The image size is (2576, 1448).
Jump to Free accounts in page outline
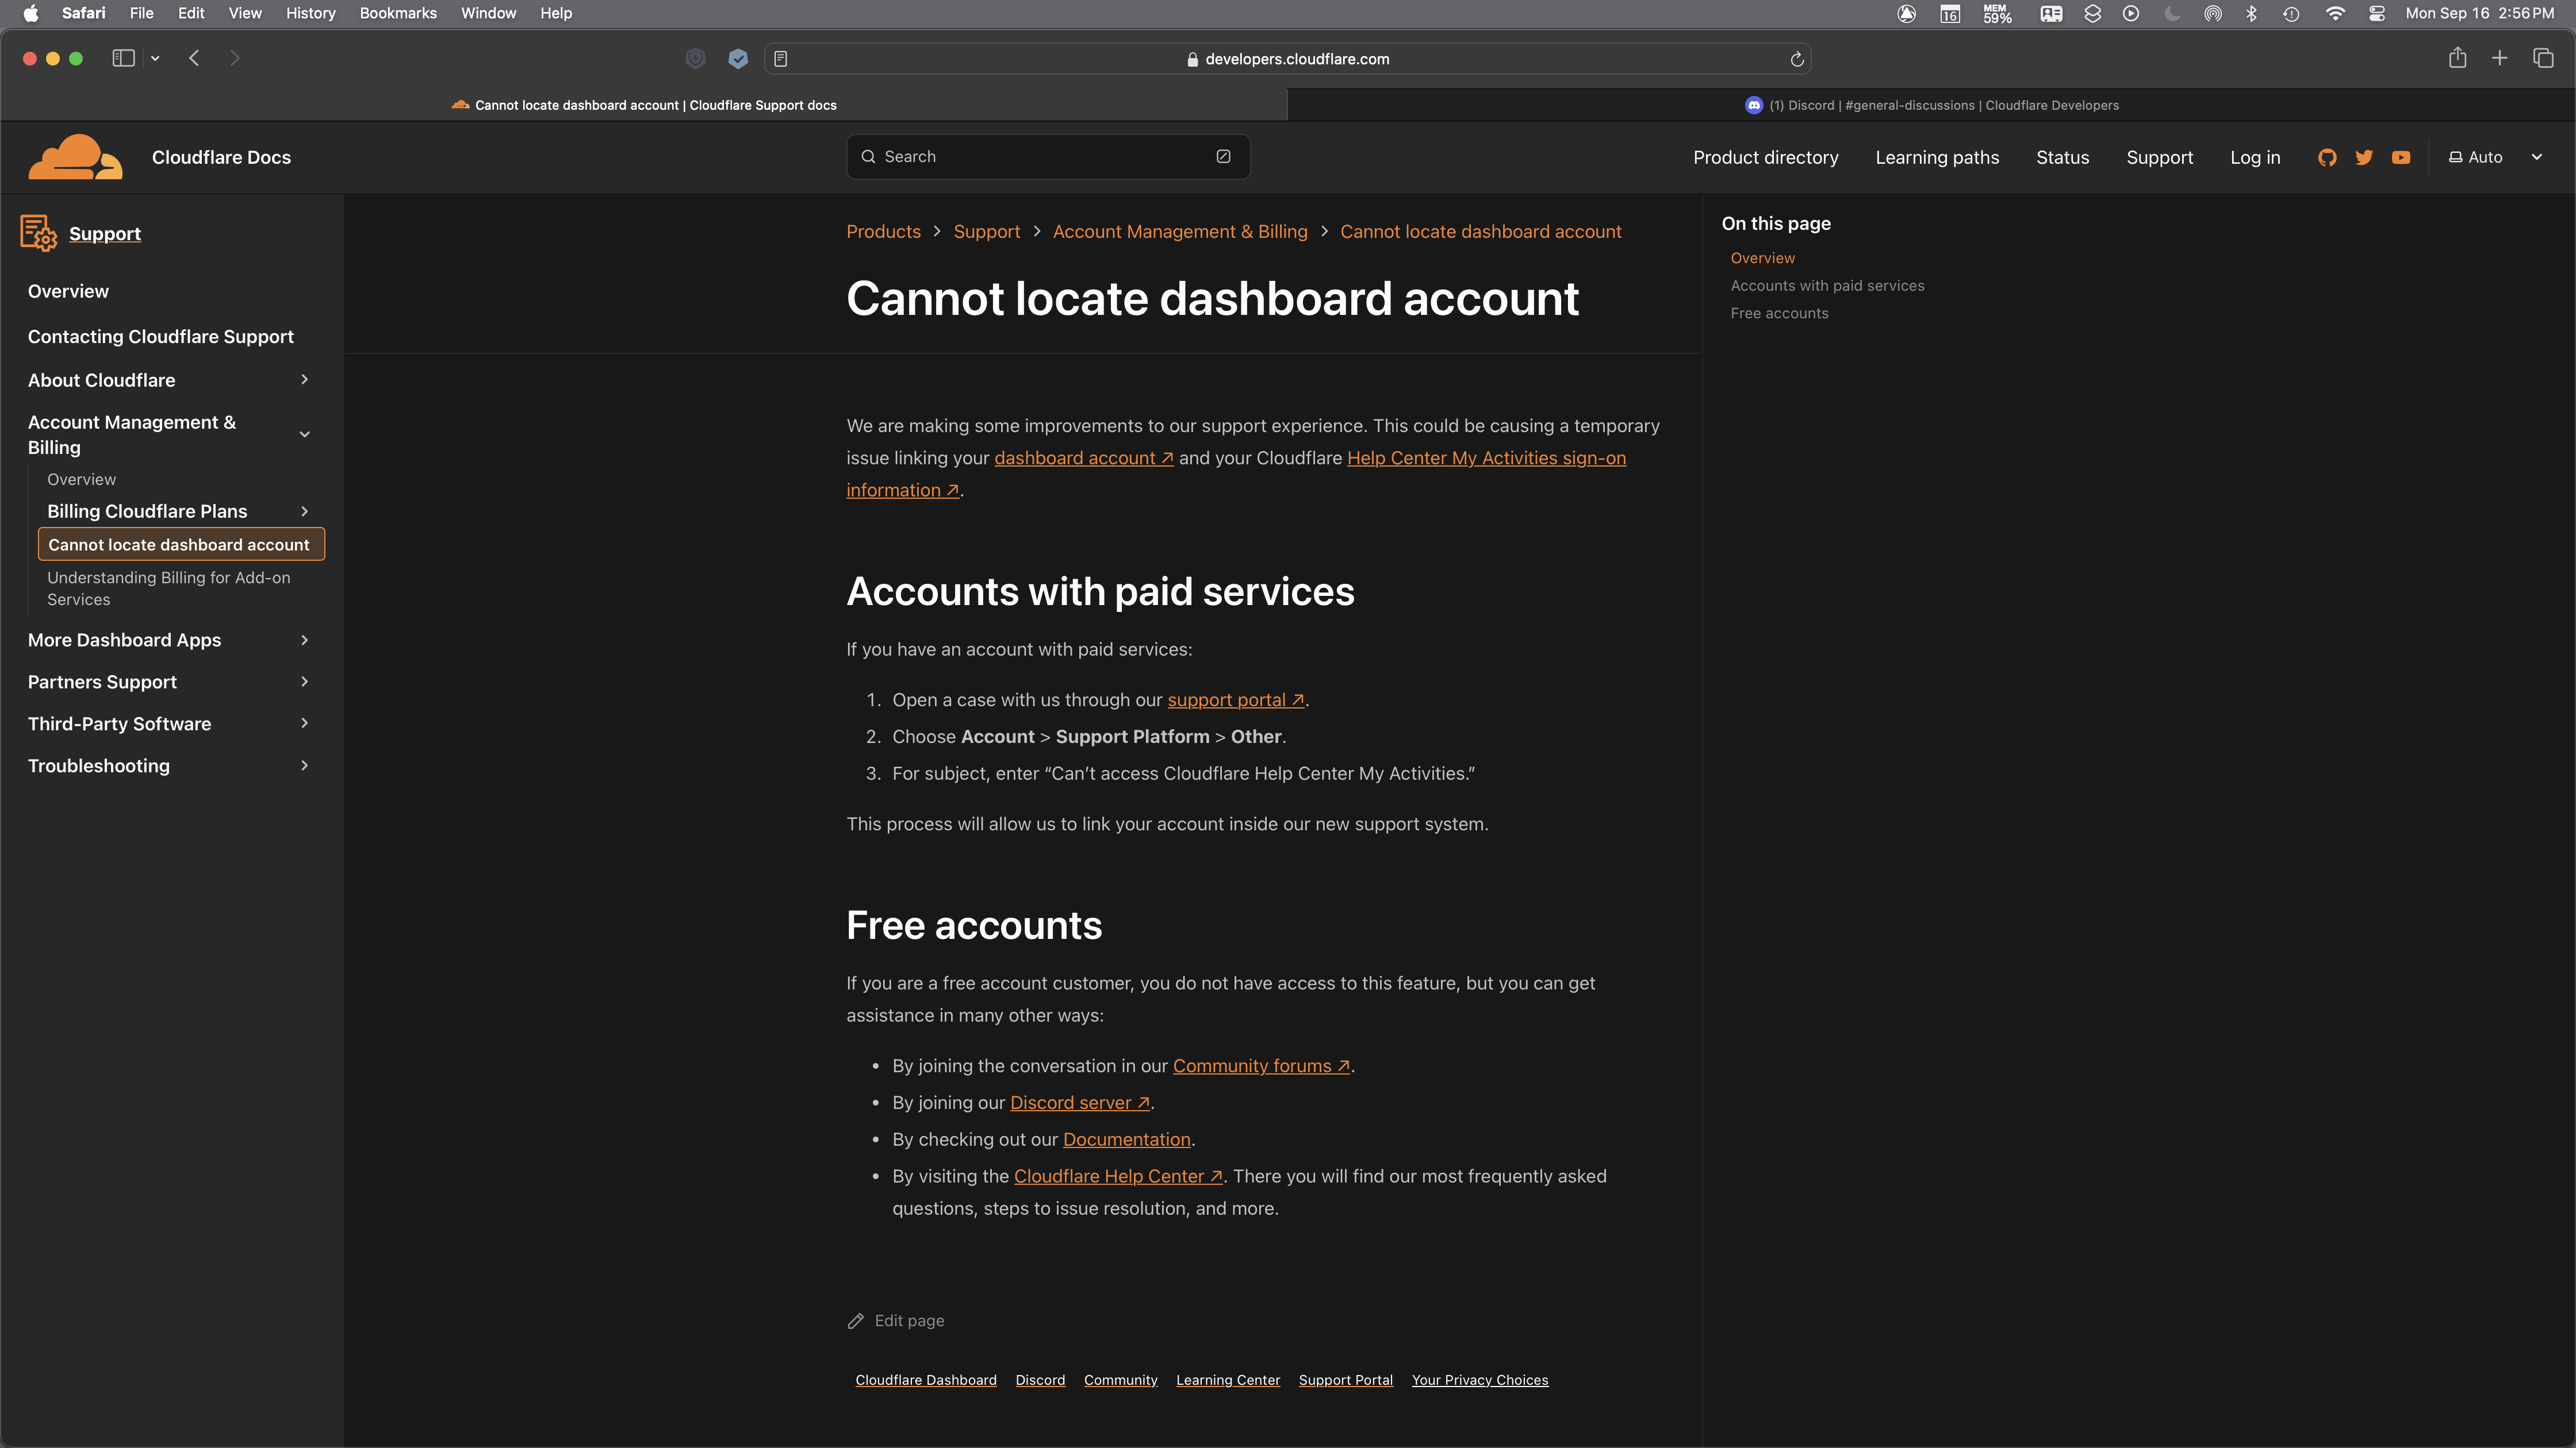pyautogui.click(x=1779, y=313)
